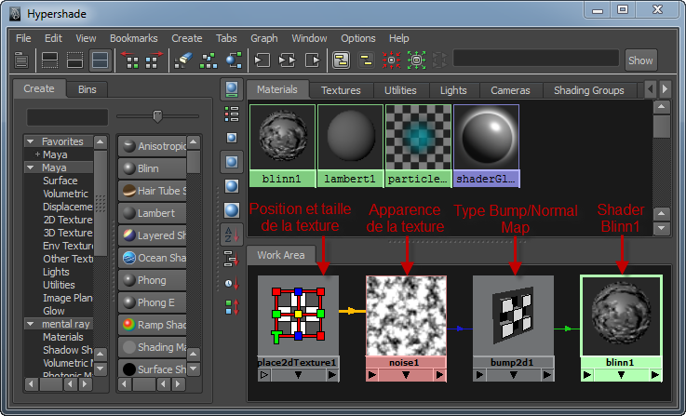The height and width of the screenshot is (416, 686).
Task: Click the Show button
Action: pos(640,60)
